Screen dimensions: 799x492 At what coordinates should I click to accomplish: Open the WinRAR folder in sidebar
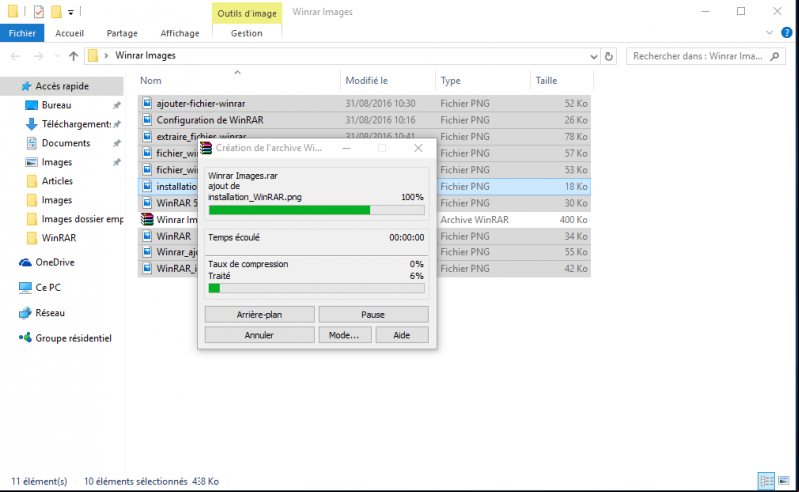coord(59,238)
